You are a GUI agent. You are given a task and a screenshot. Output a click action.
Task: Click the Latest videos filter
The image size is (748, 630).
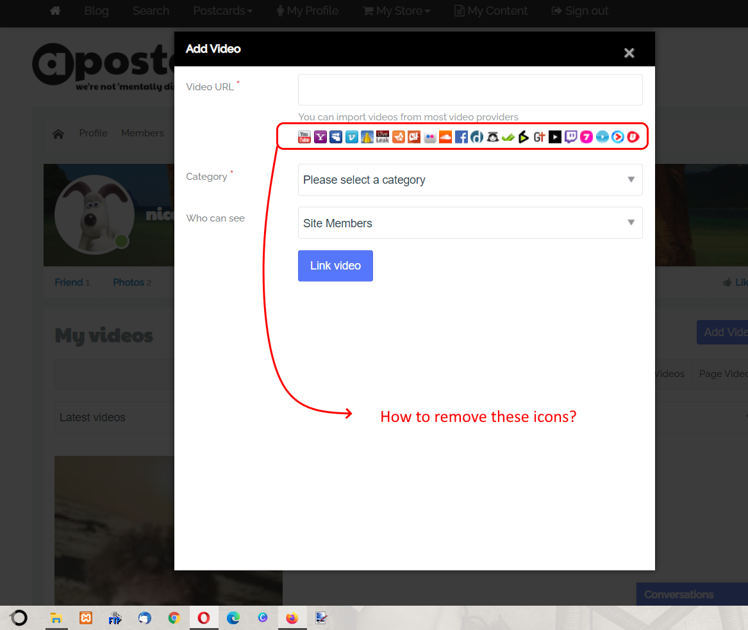pos(115,417)
